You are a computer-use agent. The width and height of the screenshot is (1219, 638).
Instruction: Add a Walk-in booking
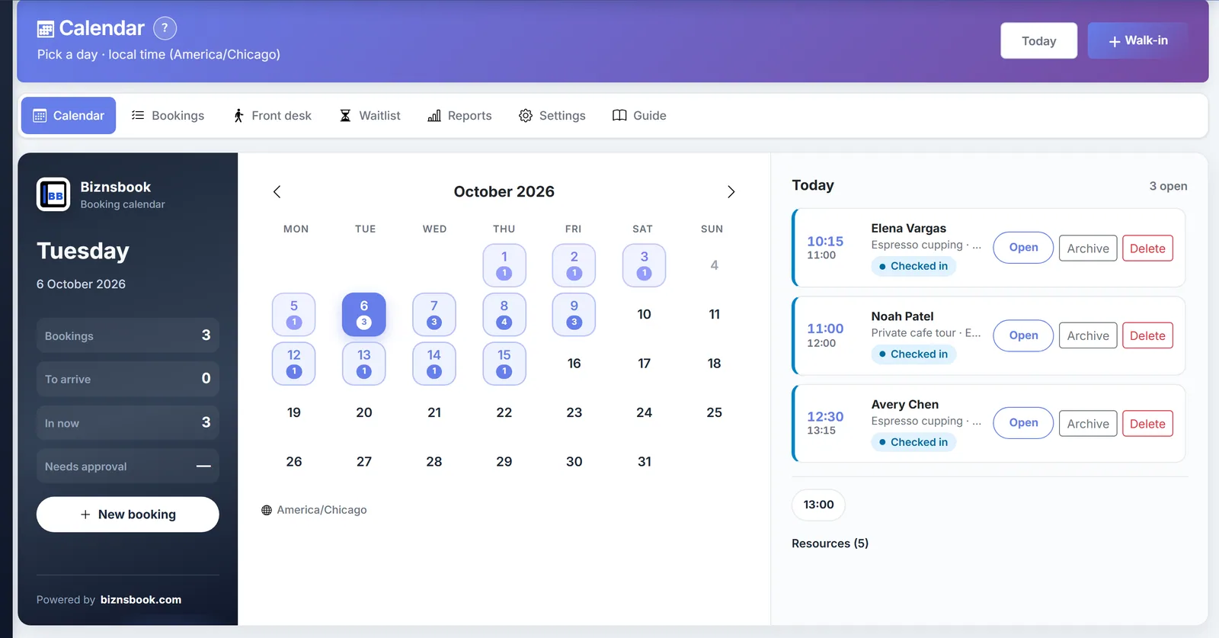pos(1137,40)
